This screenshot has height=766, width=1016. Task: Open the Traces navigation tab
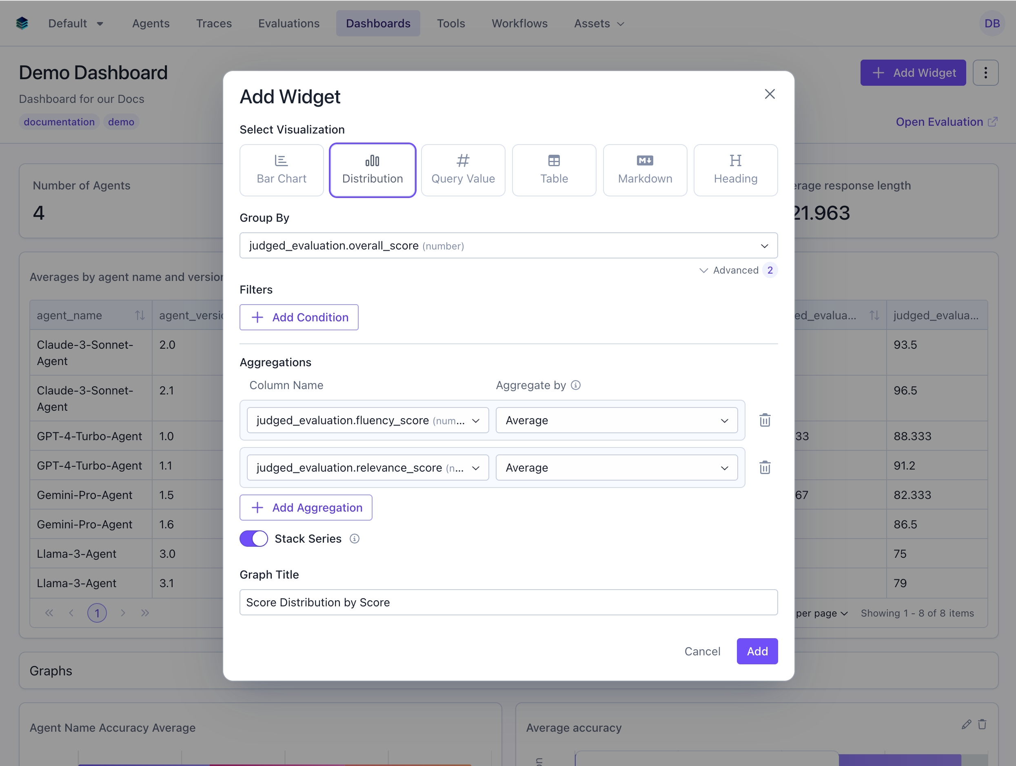[x=213, y=23]
